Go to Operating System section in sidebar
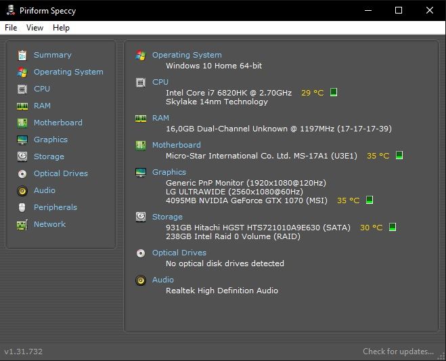Viewport: 446px width, 361px height. 68,72
